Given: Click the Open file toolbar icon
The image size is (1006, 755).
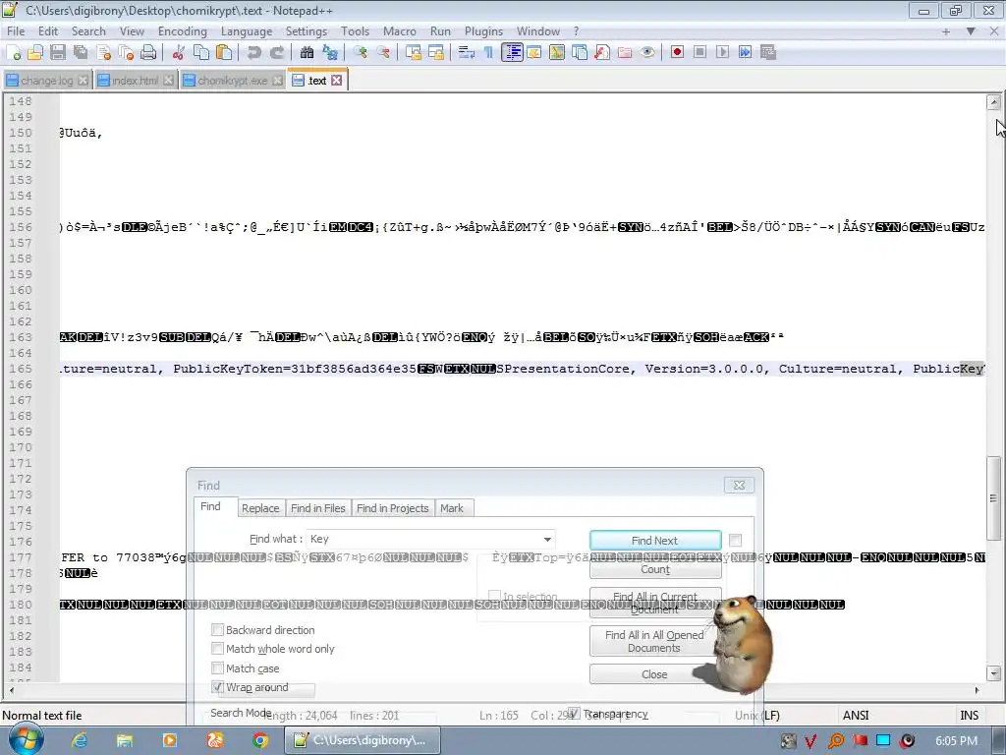Looking at the screenshot, I should 35,53.
